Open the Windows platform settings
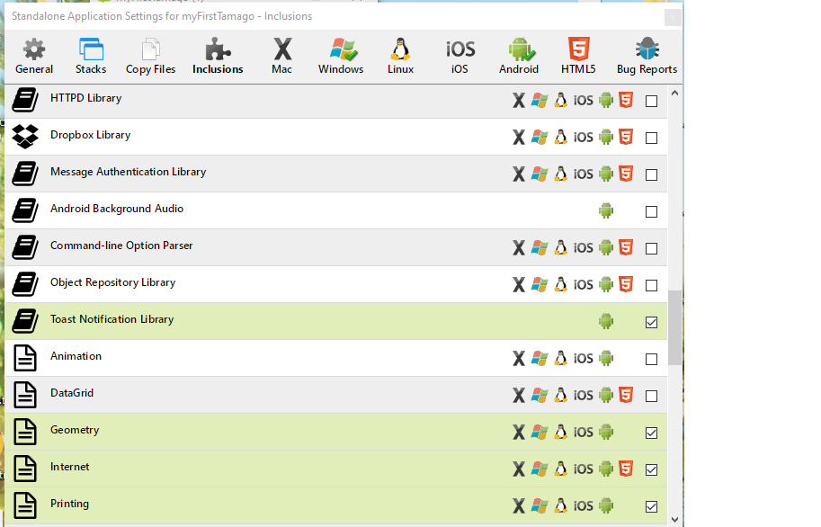This screenshot has width=821, height=527. click(341, 56)
